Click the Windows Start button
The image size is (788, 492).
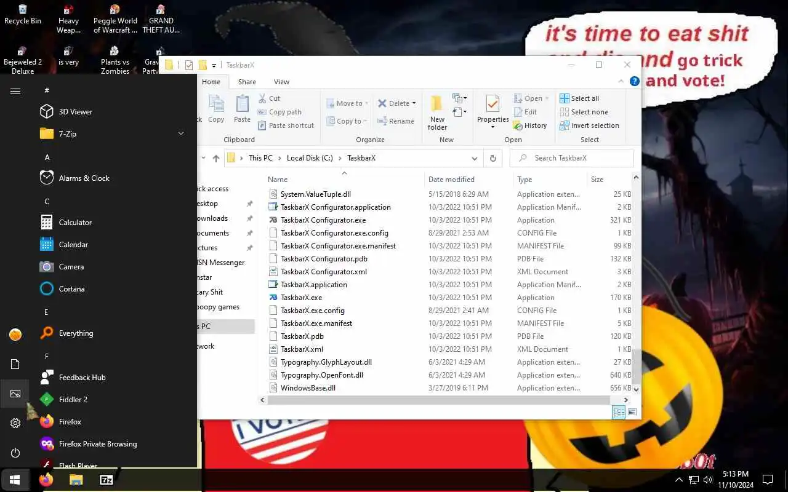tap(15, 480)
